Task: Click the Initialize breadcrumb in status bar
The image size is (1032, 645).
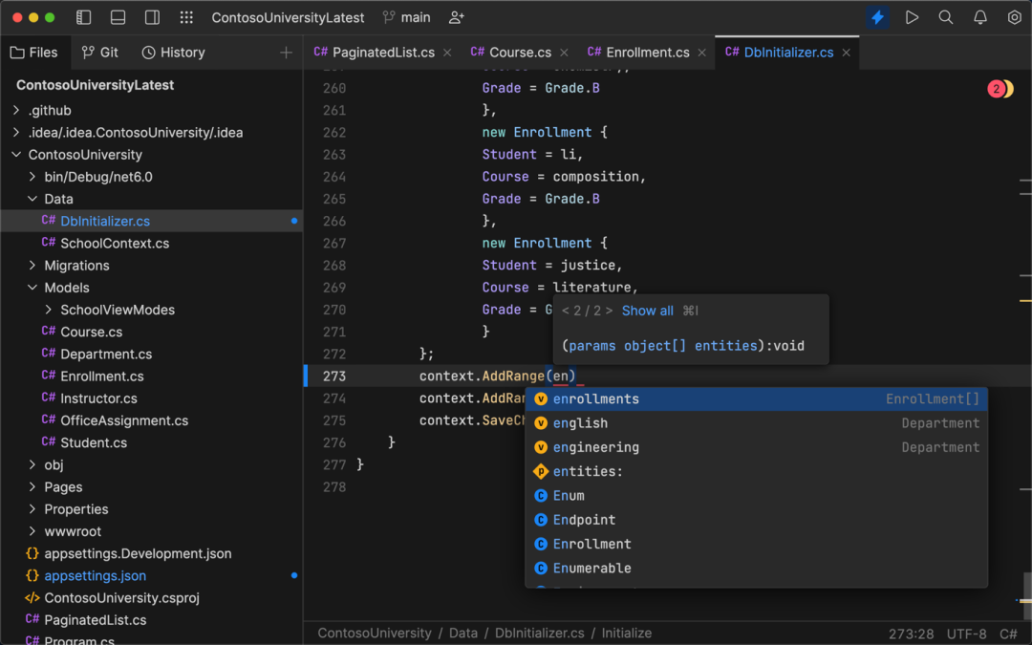Action: click(627, 634)
